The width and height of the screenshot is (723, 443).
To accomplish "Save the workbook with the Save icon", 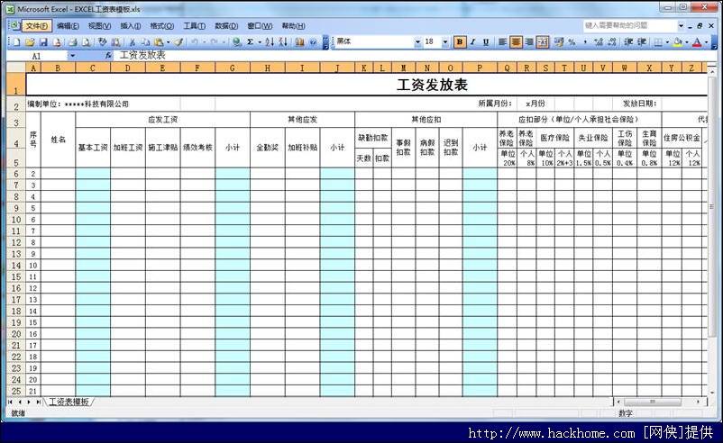I will [x=43, y=42].
